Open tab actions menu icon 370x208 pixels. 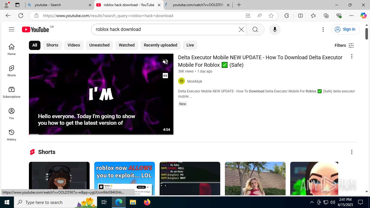point(17,5)
